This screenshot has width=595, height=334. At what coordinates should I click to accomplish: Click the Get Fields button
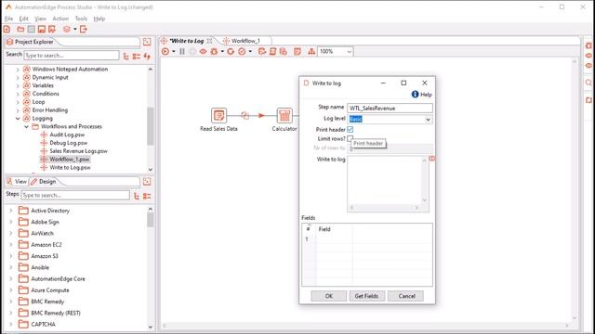(366, 296)
